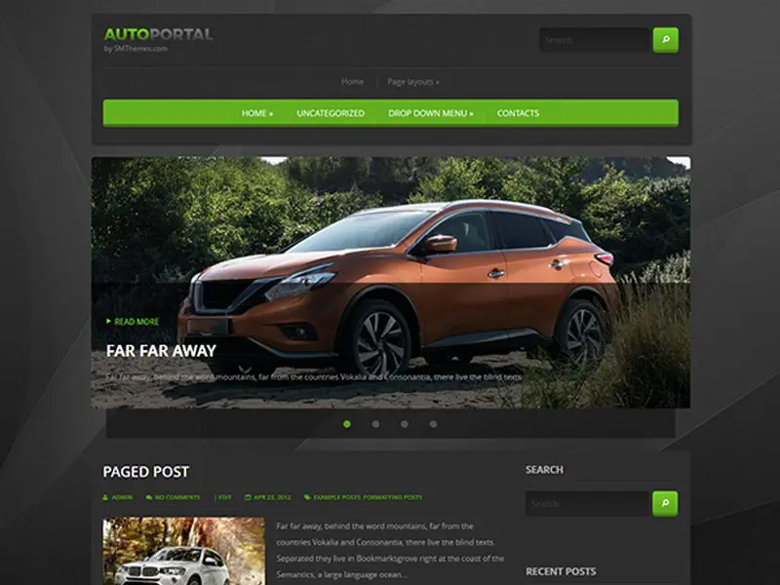Image resolution: width=780 pixels, height=585 pixels.
Task: Focus the header Search input field
Action: (596, 40)
